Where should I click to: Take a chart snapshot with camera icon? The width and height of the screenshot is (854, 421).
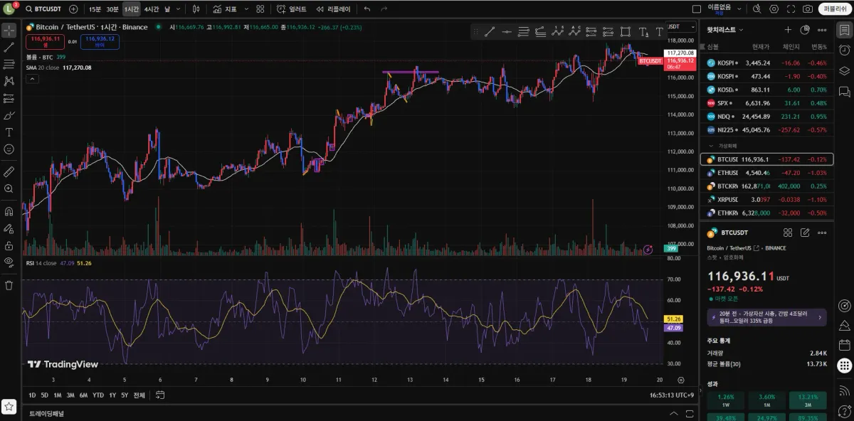click(x=807, y=9)
